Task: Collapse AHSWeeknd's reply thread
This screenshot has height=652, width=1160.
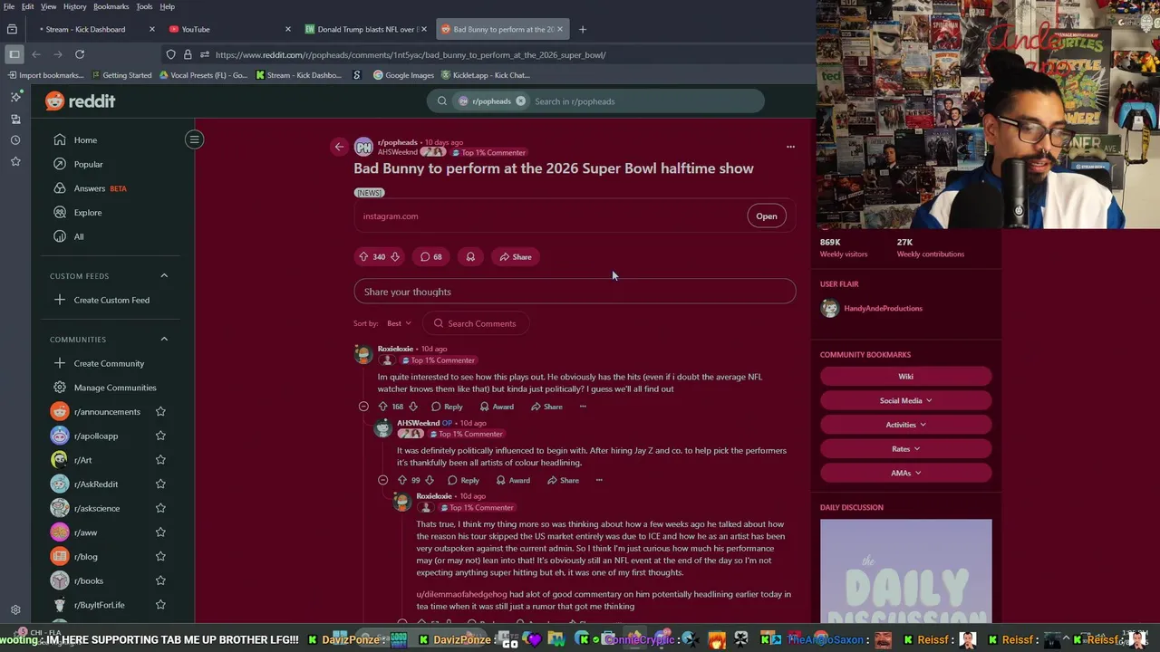Action: (x=382, y=481)
